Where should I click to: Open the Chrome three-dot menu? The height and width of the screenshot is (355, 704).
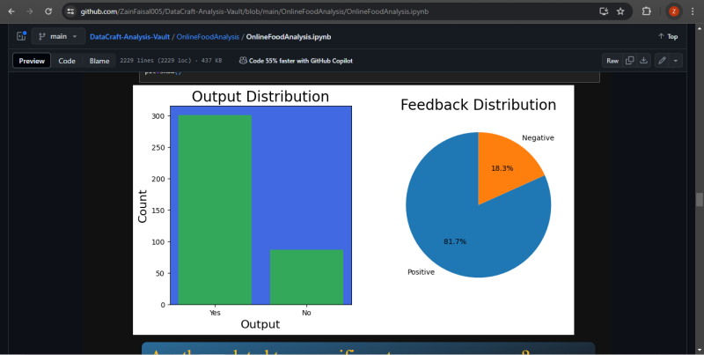point(693,11)
